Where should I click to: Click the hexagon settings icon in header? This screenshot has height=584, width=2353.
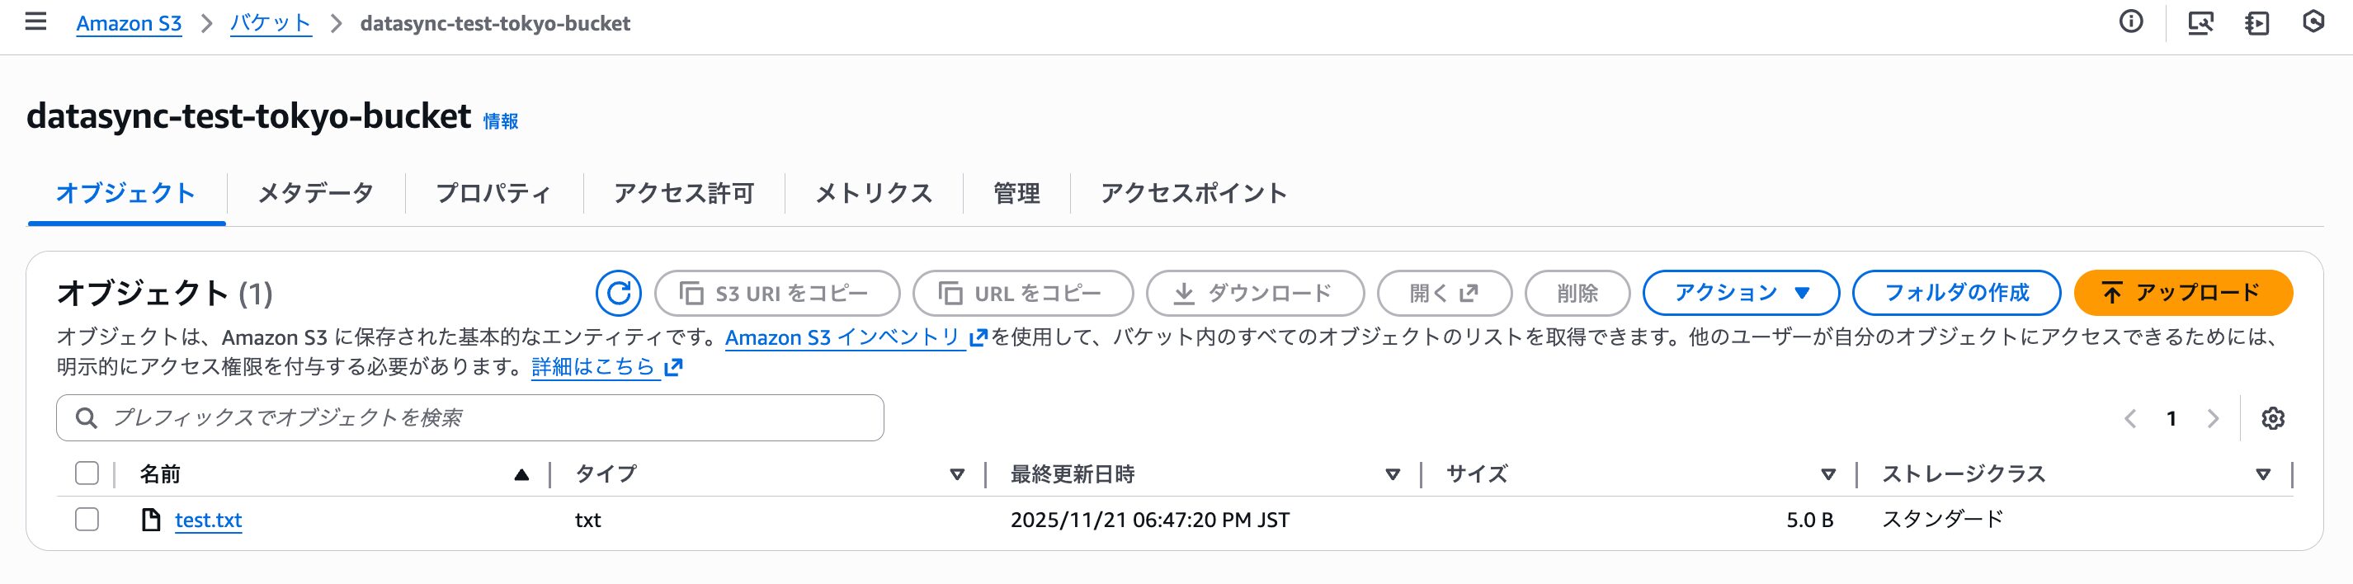(2313, 22)
